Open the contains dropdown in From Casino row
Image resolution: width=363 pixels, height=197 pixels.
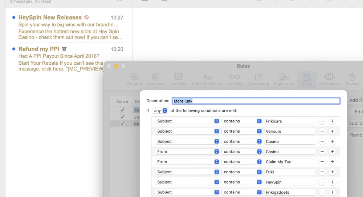[242, 152]
